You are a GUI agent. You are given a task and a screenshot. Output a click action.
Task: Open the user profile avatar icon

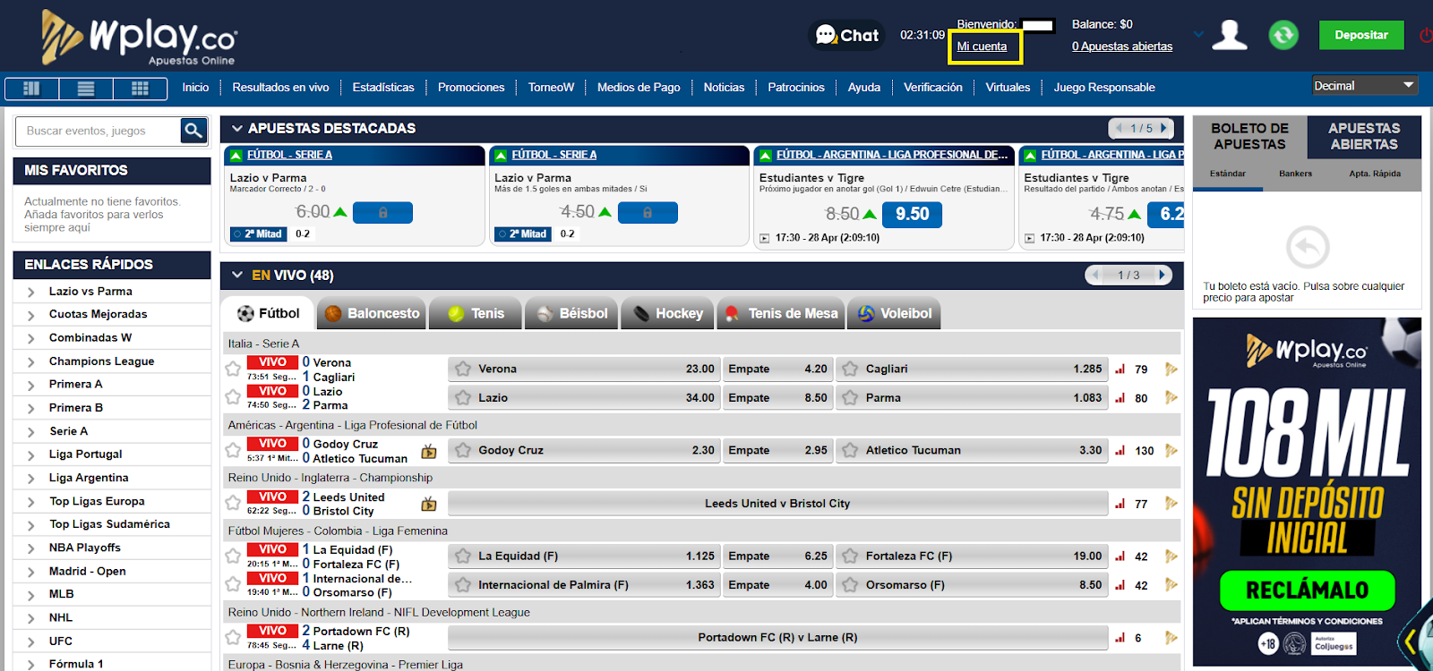point(1230,35)
